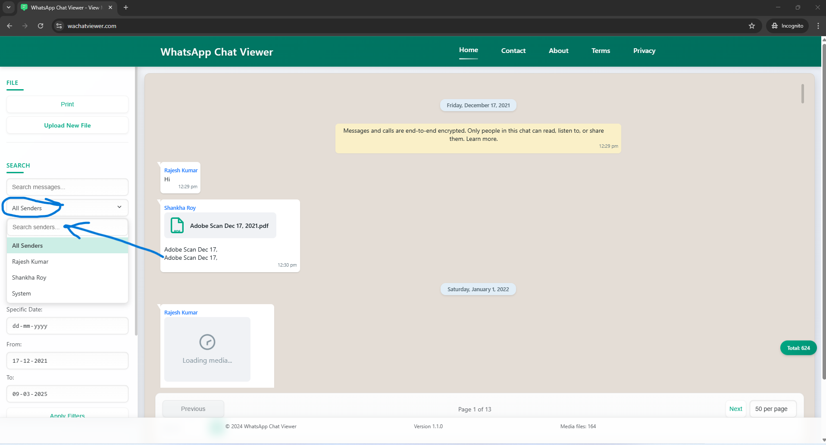826x445 pixels.
Task: Navigate to the Terms page
Action: [x=601, y=50]
